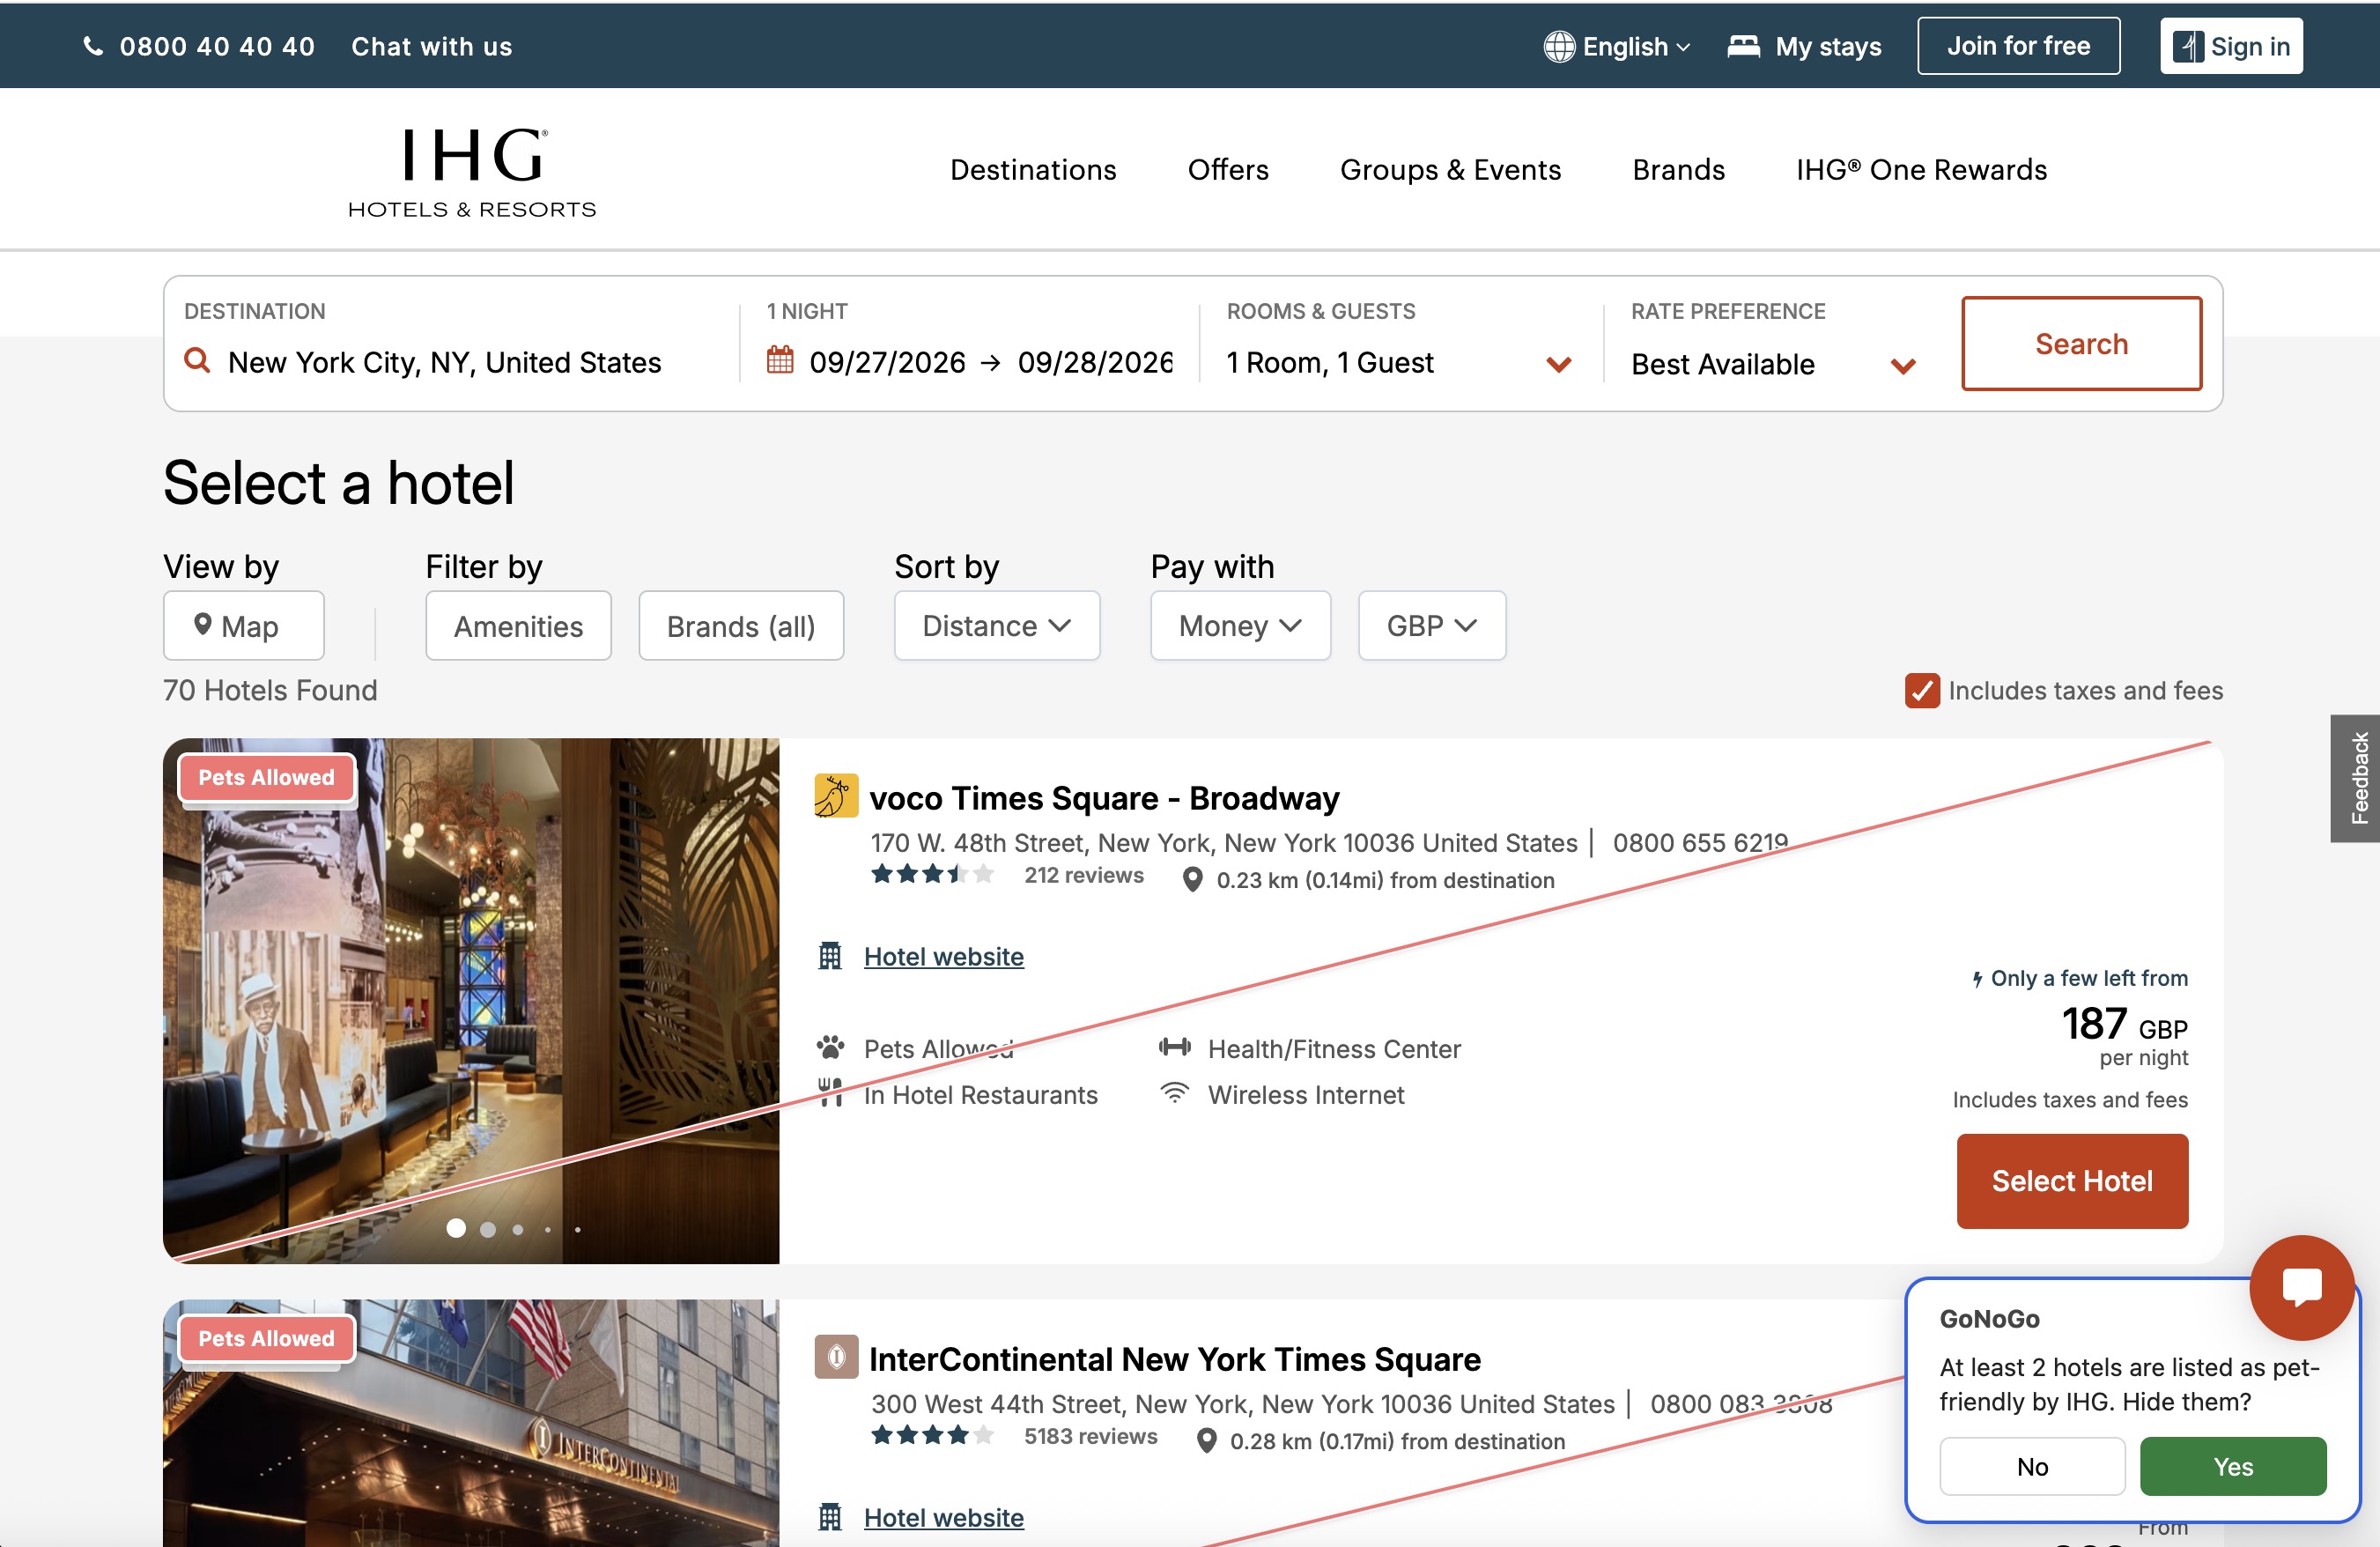The width and height of the screenshot is (2380, 1547).
Task: Open the Distance sort dropdown
Action: tap(996, 625)
